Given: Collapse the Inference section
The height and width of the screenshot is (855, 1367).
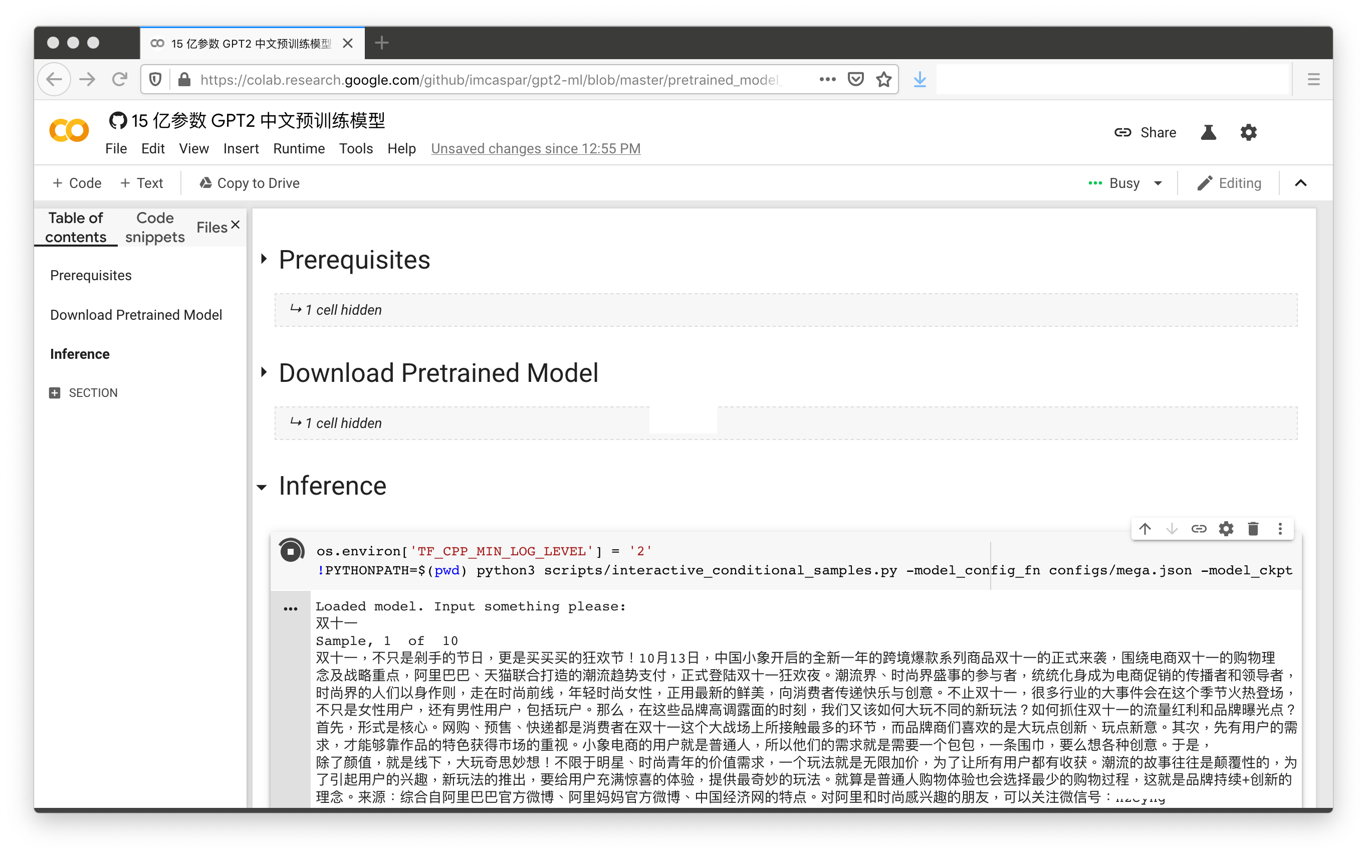Looking at the screenshot, I should click(261, 486).
